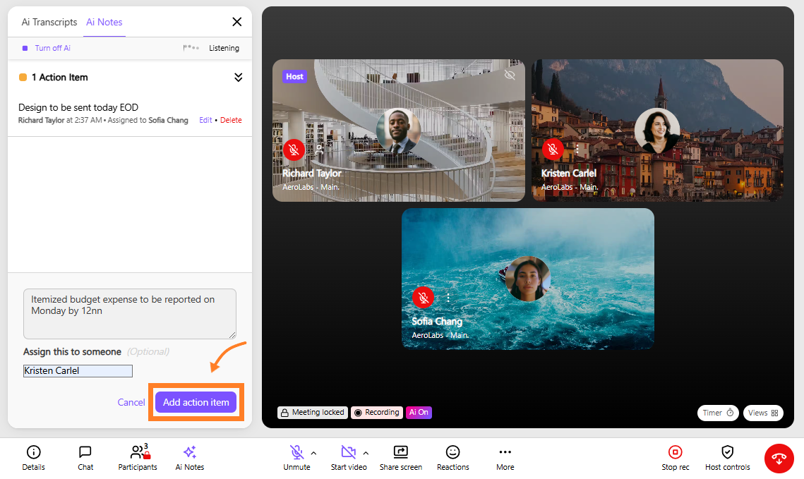Open the Participants list

[138, 457]
